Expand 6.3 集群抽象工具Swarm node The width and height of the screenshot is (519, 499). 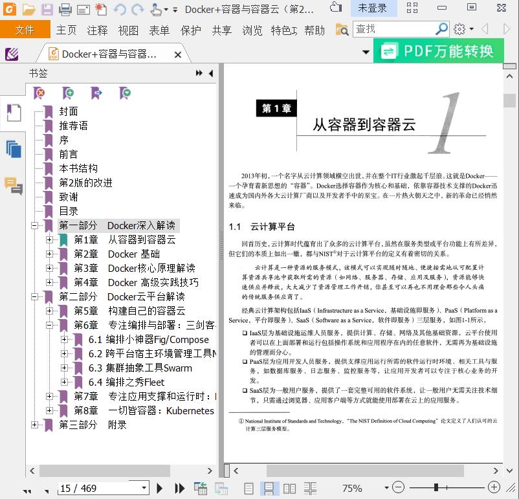pos(64,368)
